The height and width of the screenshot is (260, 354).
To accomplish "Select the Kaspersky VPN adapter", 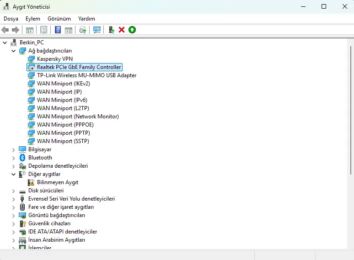I will point(55,59).
